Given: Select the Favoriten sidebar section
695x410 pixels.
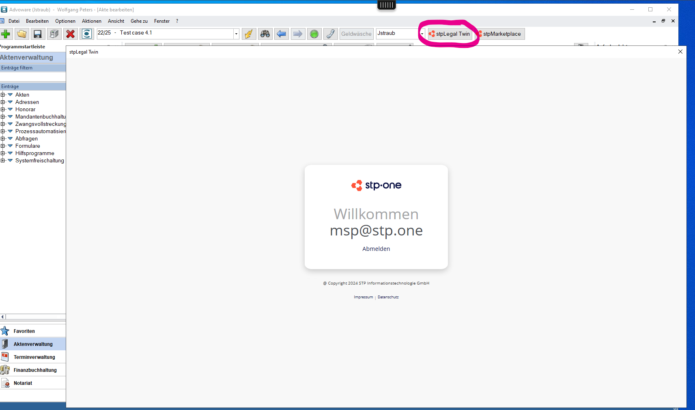Looking at the screenshot, I should (33, 331).
